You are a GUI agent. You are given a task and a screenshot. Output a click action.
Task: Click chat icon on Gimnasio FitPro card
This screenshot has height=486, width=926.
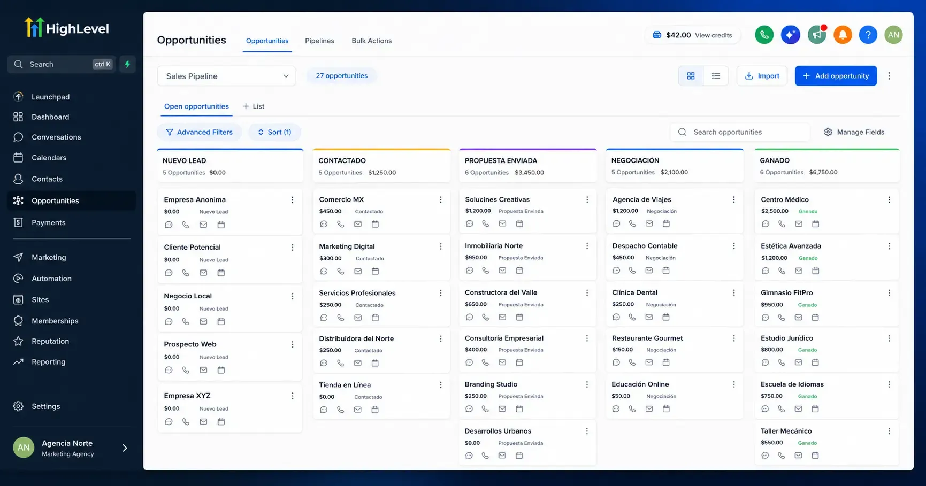click(765, 318)
